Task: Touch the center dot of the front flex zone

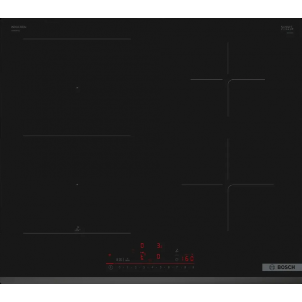Action: (x=77, y=184)
